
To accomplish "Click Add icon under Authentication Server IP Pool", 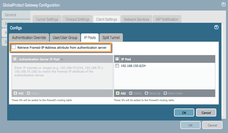I will [15, 93].
